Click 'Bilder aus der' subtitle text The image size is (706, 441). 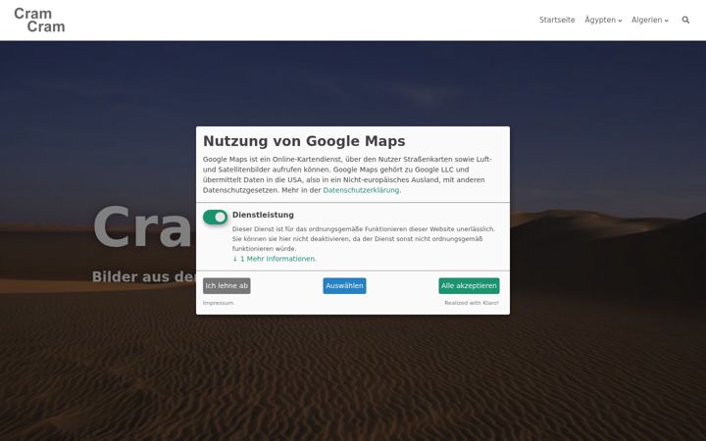point(143,276)
